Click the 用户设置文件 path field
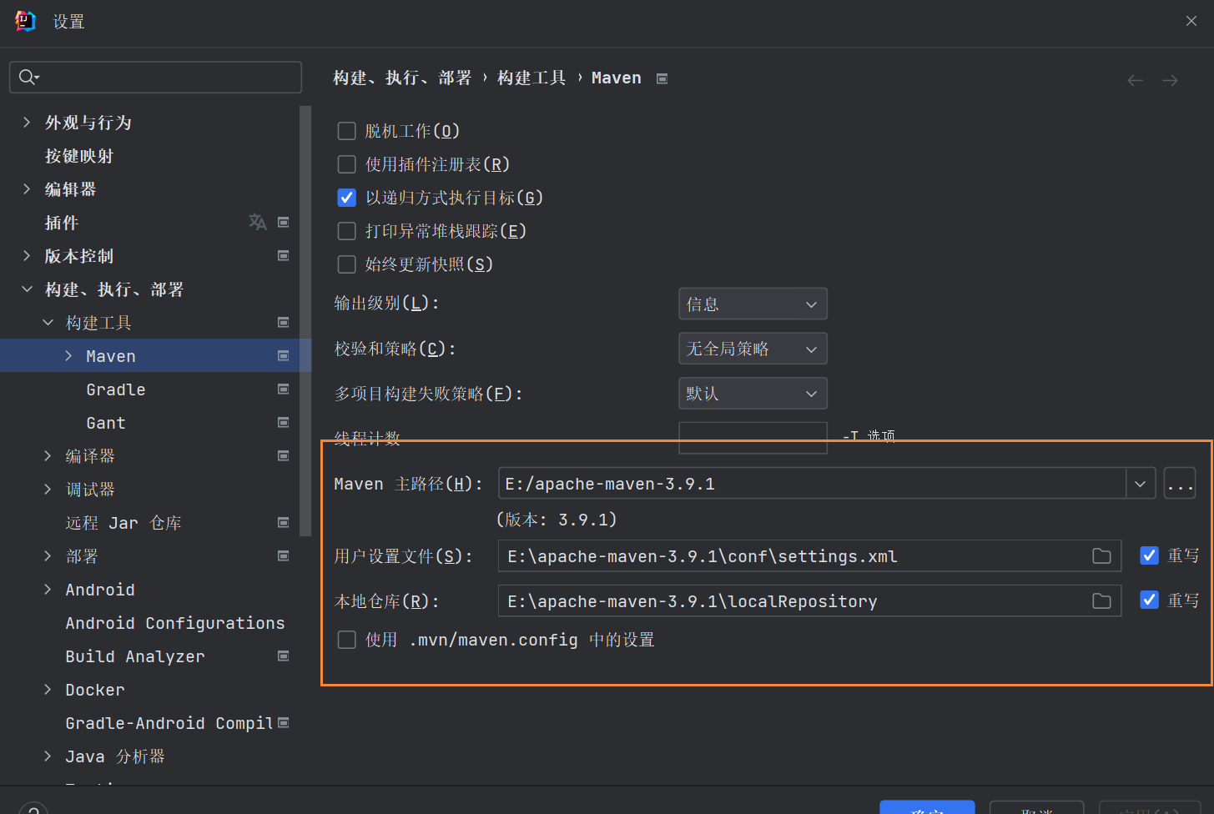The image size is (1214, 814). 809,556
